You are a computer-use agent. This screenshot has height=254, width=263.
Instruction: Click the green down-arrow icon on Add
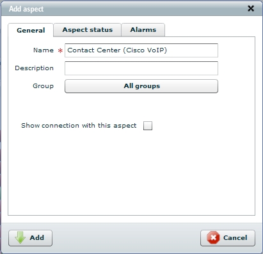click(x=20, y=237)
